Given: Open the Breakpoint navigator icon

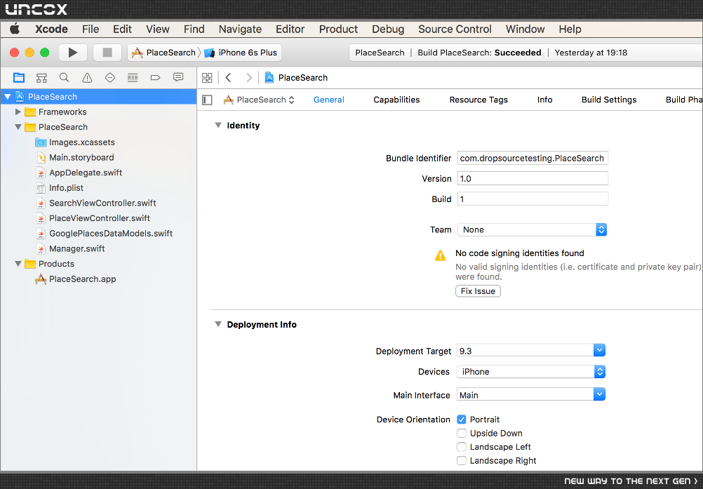Looking at the screenshot, I should (156, 78).
